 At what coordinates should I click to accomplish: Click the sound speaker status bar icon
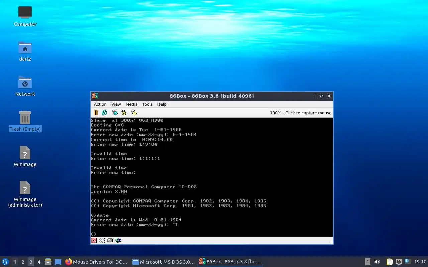tap(118, 240)
